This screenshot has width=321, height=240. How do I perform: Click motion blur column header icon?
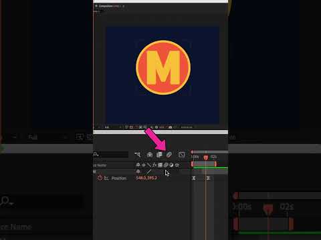(166, 165)
